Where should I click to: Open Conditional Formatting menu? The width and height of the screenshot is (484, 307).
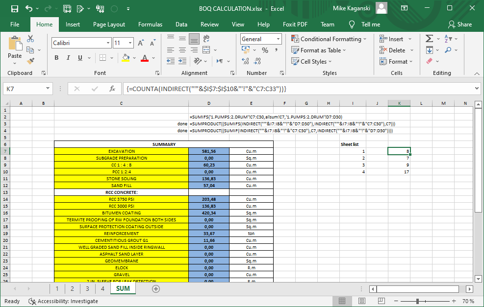coord(329,39)
